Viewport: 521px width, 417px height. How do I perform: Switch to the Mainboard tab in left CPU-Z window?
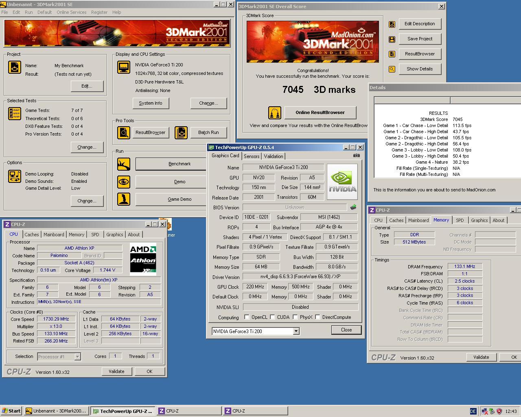[x=54, y=235]
